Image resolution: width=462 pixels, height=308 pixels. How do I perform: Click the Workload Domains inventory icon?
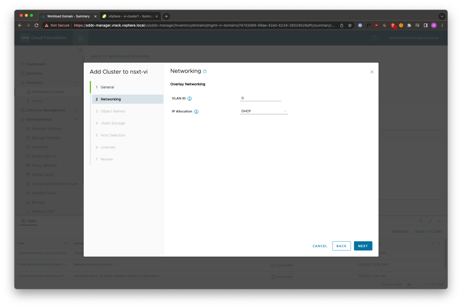pyautogui.click(x=28, y=92)
